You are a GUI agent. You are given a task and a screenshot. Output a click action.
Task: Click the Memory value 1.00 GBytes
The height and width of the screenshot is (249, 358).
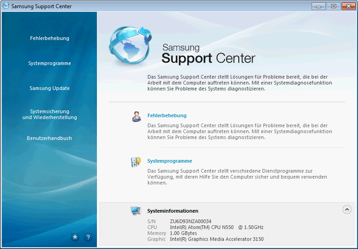183,233
